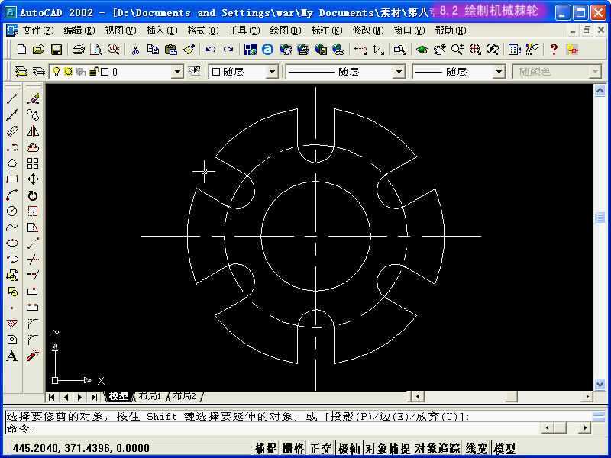Open the Layers manager icon

pyautogui.click(x=21, y=72)
